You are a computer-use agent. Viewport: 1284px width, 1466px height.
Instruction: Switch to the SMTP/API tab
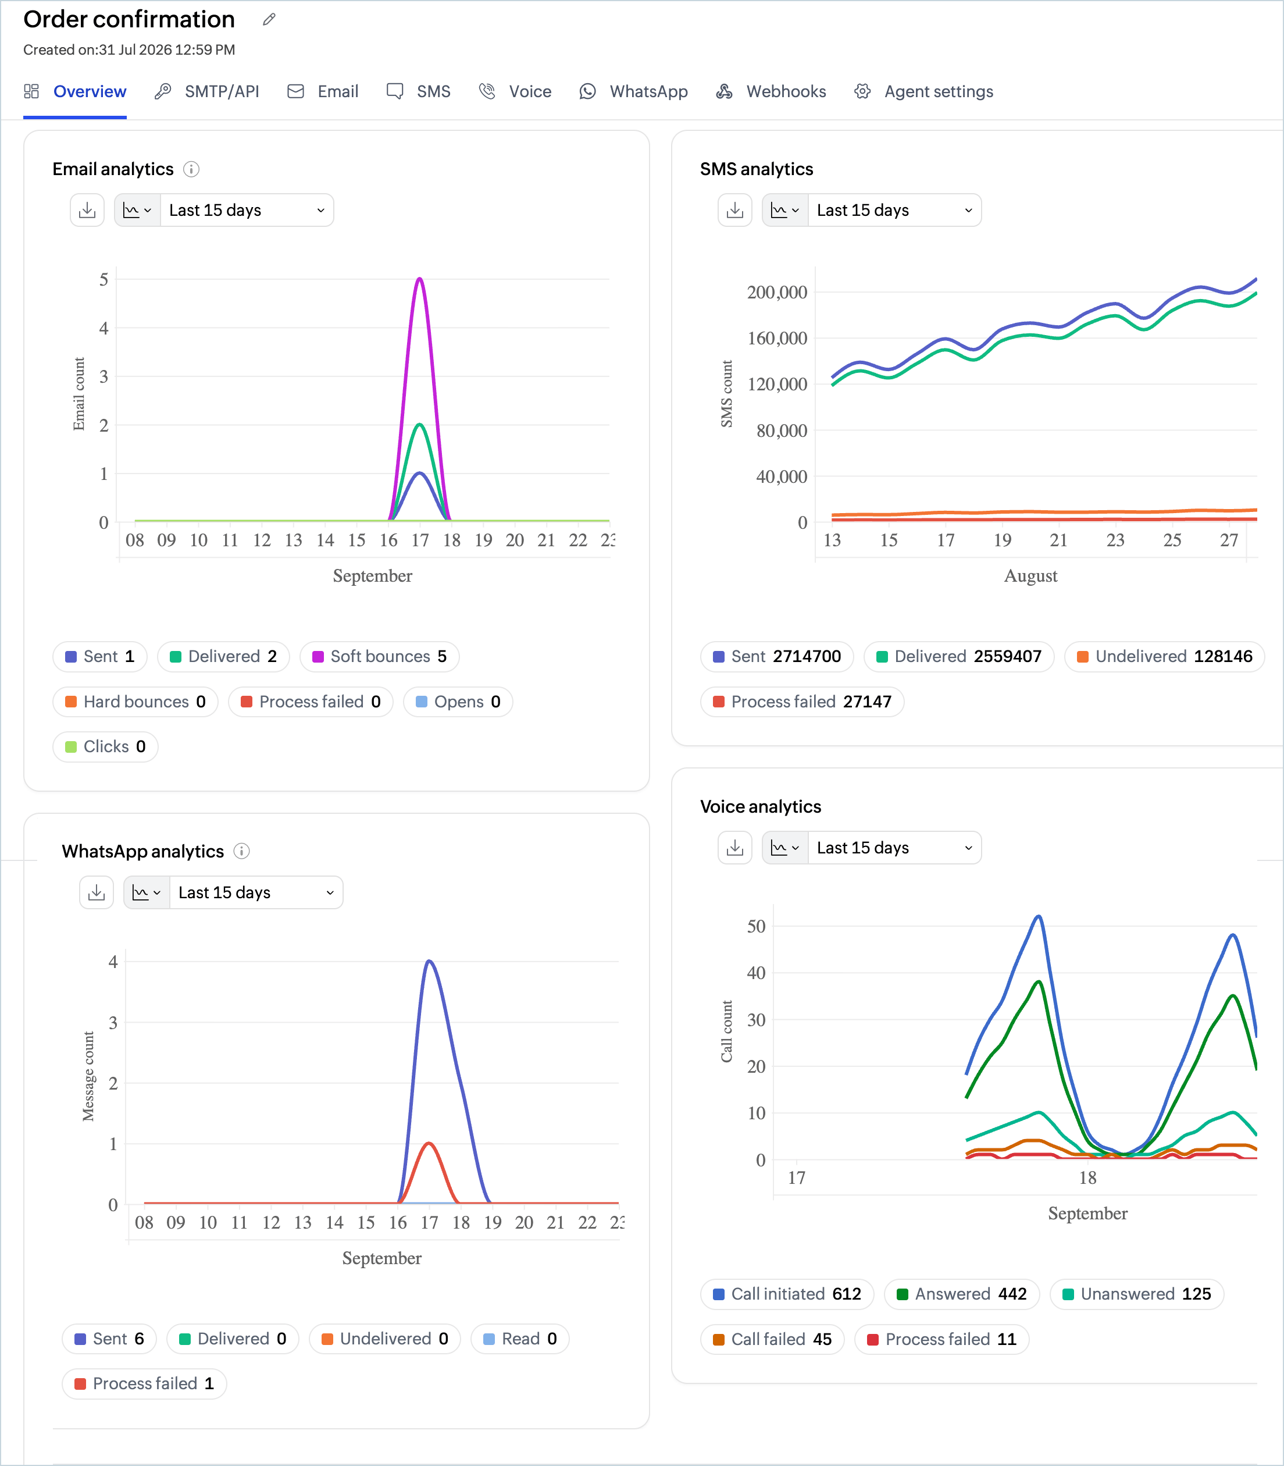pos(207,92)
